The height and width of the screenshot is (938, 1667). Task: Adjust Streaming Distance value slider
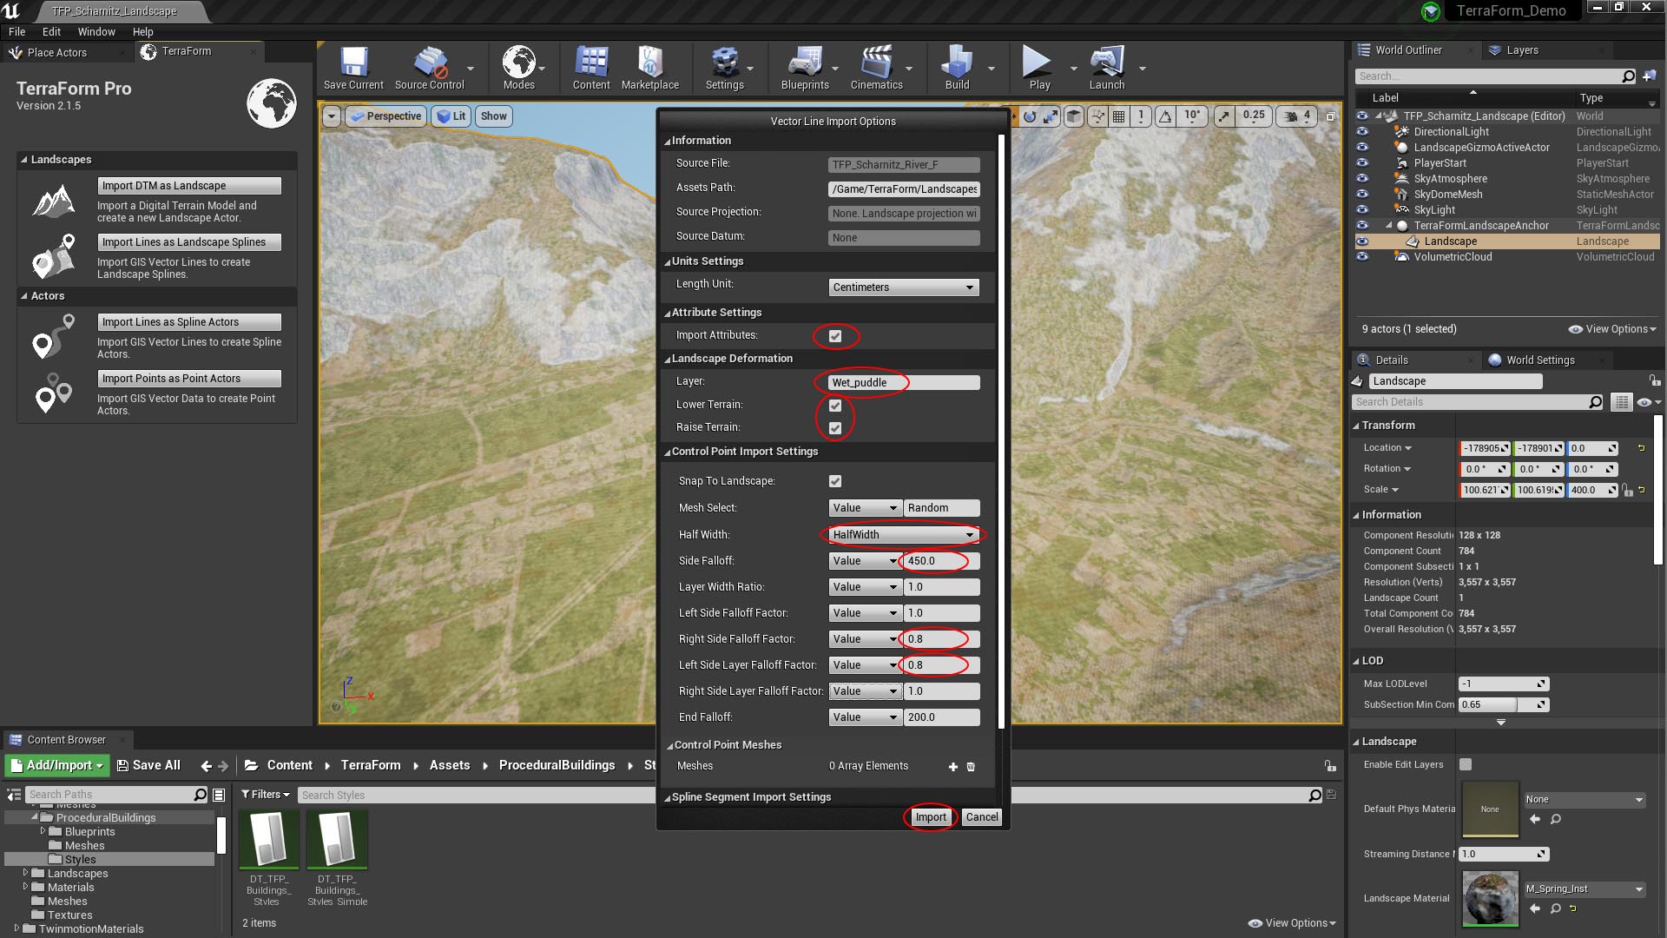[x=1504, y=855]
